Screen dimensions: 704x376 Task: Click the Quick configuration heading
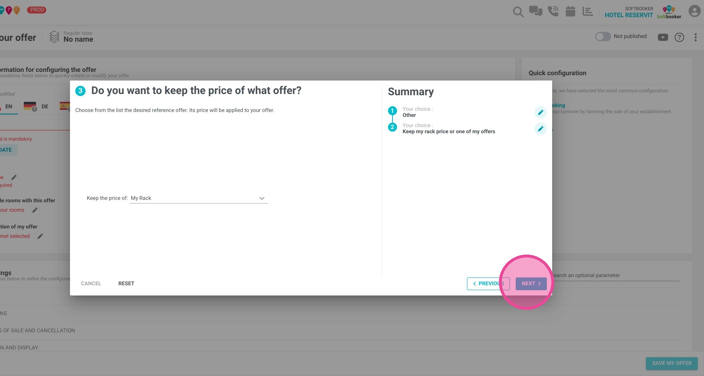click(557, 73)
